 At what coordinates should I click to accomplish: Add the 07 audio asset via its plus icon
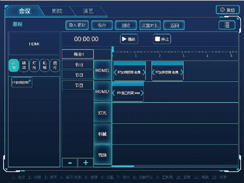click(x=30, y=81)
